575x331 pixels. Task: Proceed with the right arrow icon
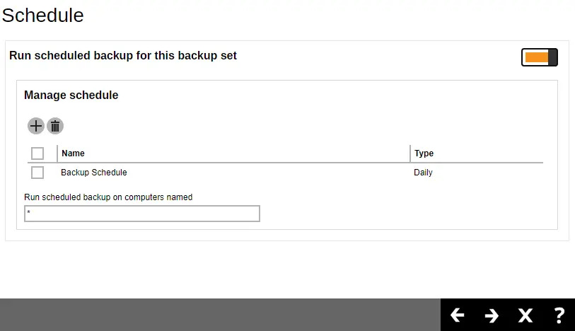tap(492, 315)
